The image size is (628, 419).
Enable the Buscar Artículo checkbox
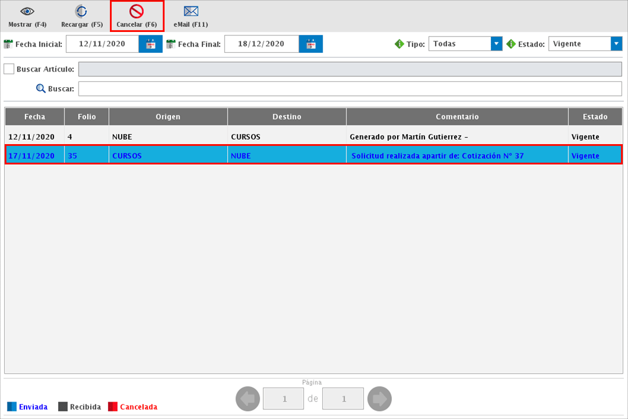tap(9, 69)
